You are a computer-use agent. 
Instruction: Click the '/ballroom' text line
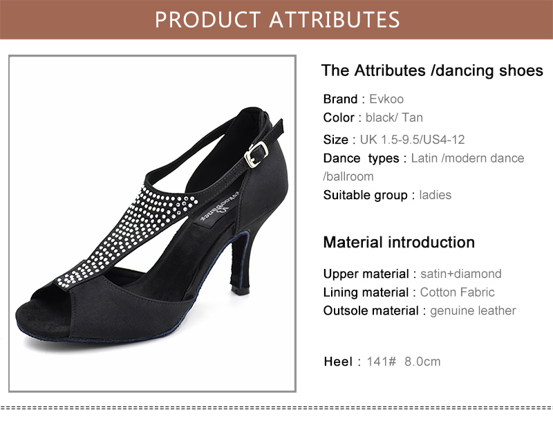[x=348, y=176]
